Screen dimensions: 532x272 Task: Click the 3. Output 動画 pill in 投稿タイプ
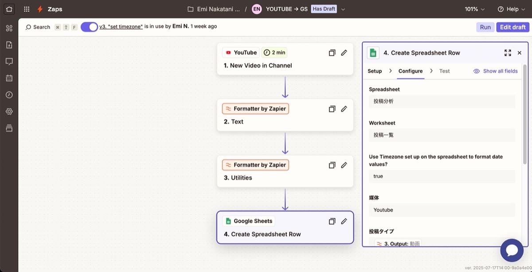coord(398,244)
